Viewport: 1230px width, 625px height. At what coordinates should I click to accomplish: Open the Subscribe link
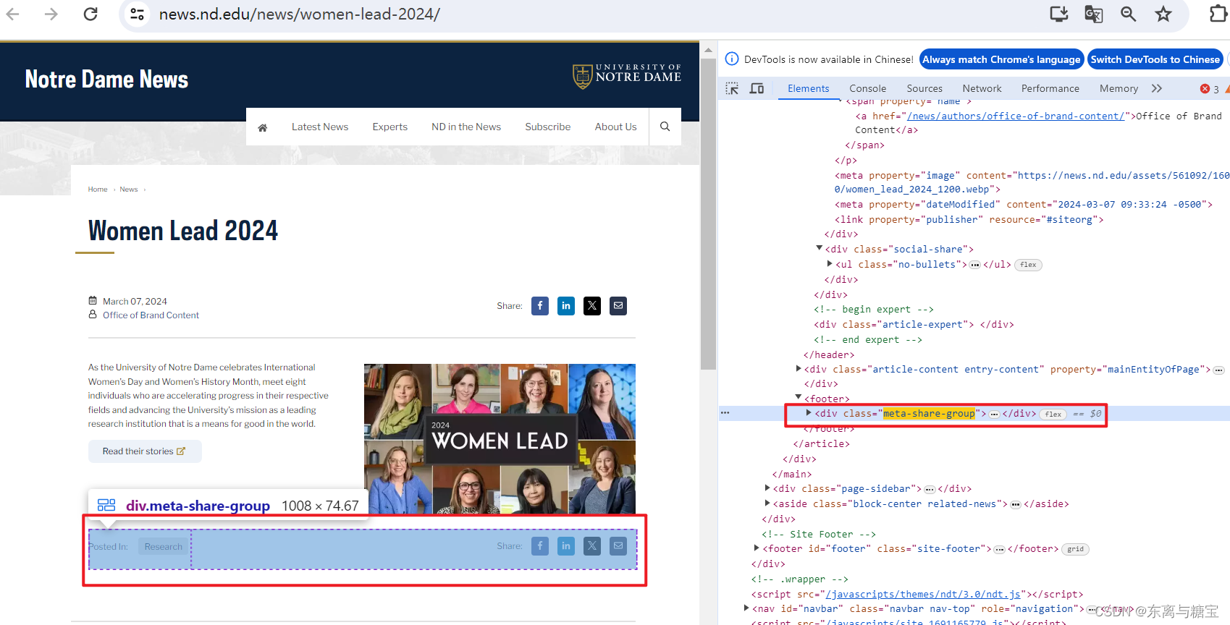(548, 127)
